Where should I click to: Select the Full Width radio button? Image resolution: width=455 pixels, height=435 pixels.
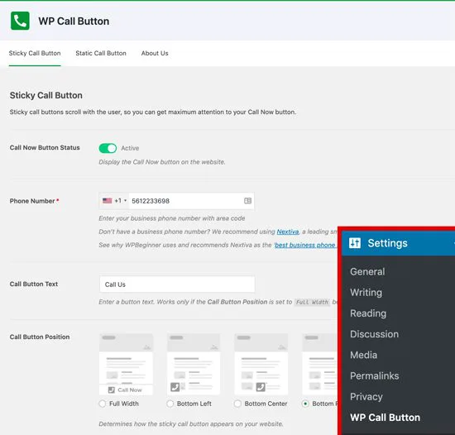(102, 404)
